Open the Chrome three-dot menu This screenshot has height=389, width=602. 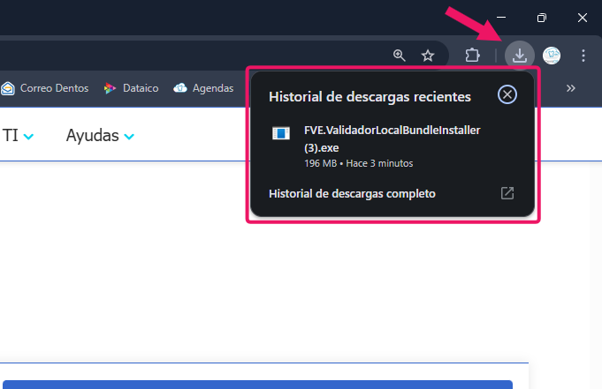pyautogui.click(x=583, y=56)
